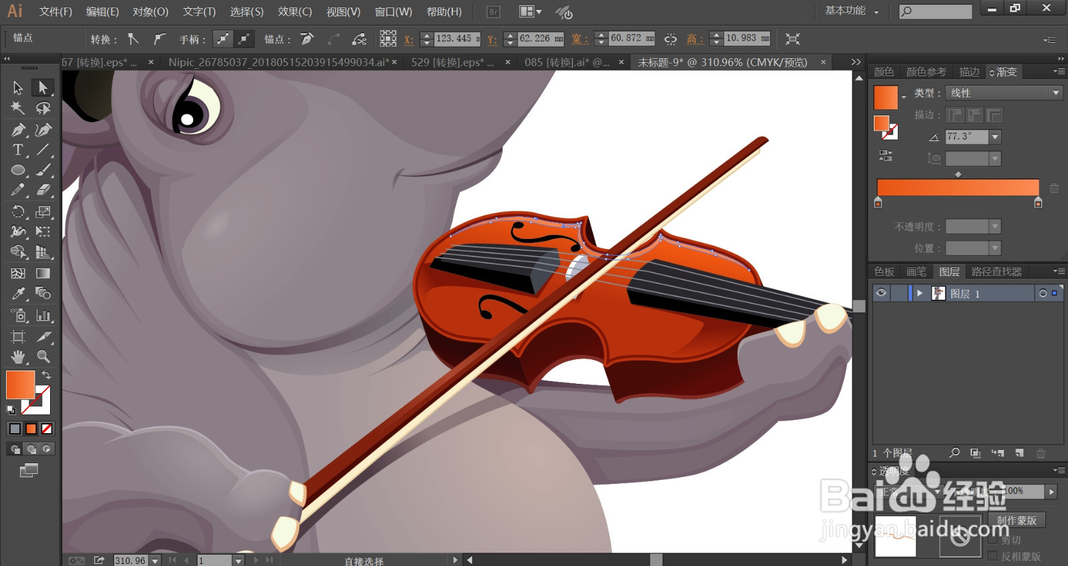1068x566 pixels.
Task: Toggle constrain width and height proportions link
Action: click(x=670, y=39)
